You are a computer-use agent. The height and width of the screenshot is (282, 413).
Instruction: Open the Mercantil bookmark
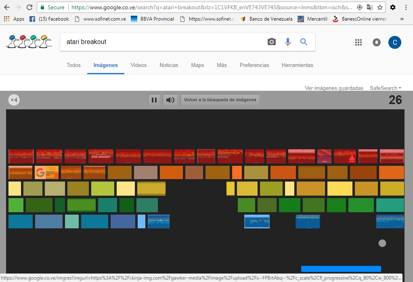(x=312, y=19)
